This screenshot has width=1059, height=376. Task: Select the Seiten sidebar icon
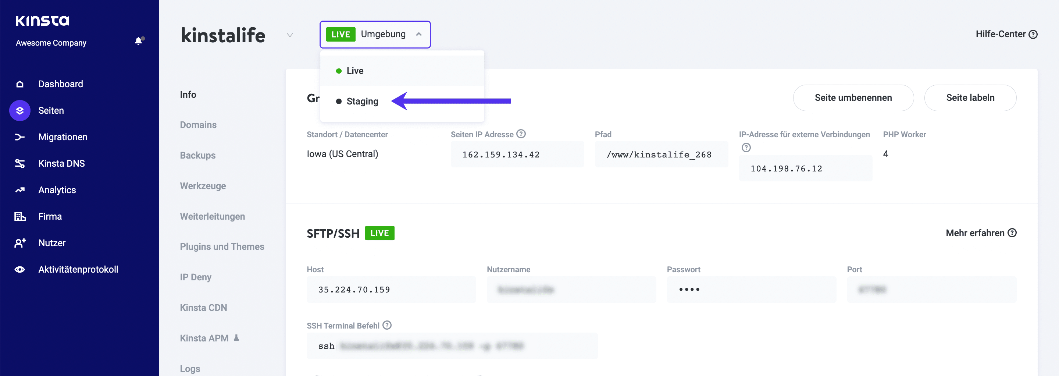19,110
